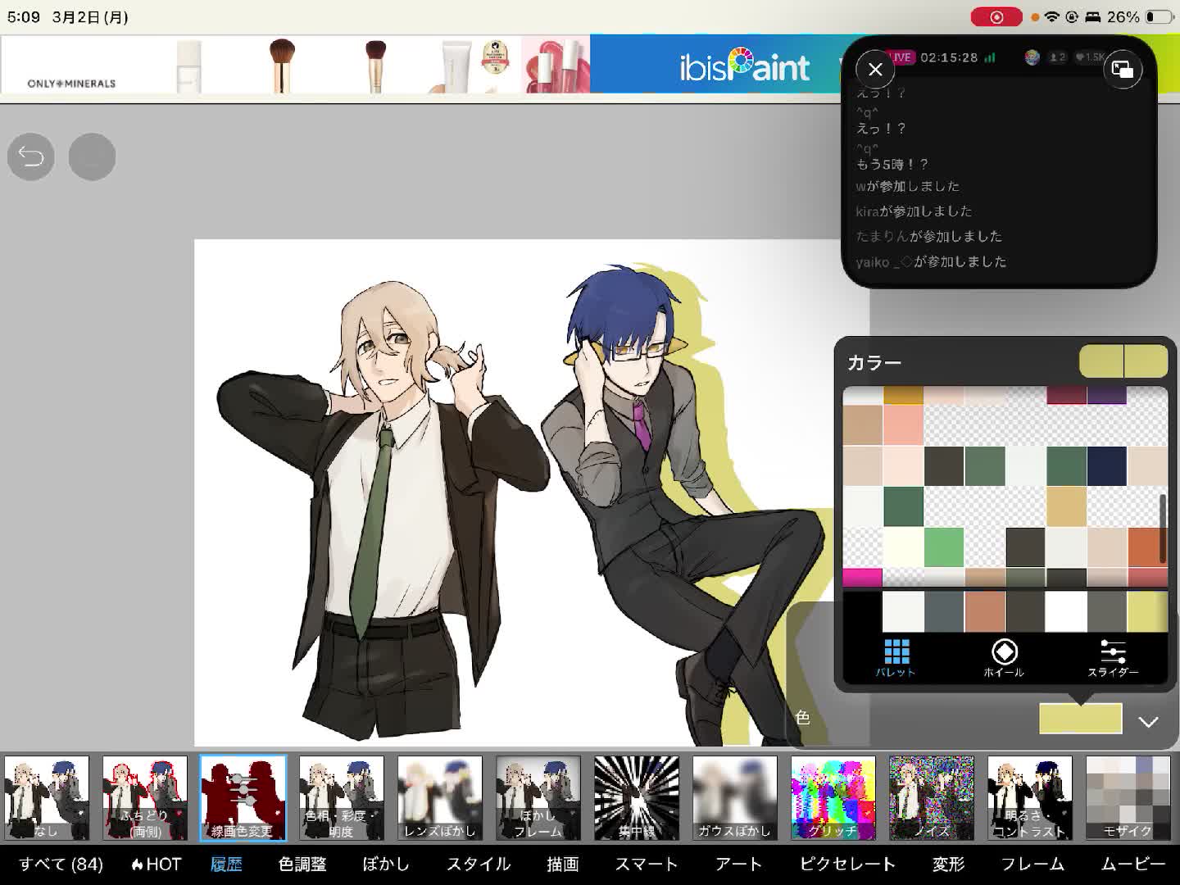Viewport: 1180px width, 885px height.
Task: Open the color Sliders view
Action: coord(1113,657)
